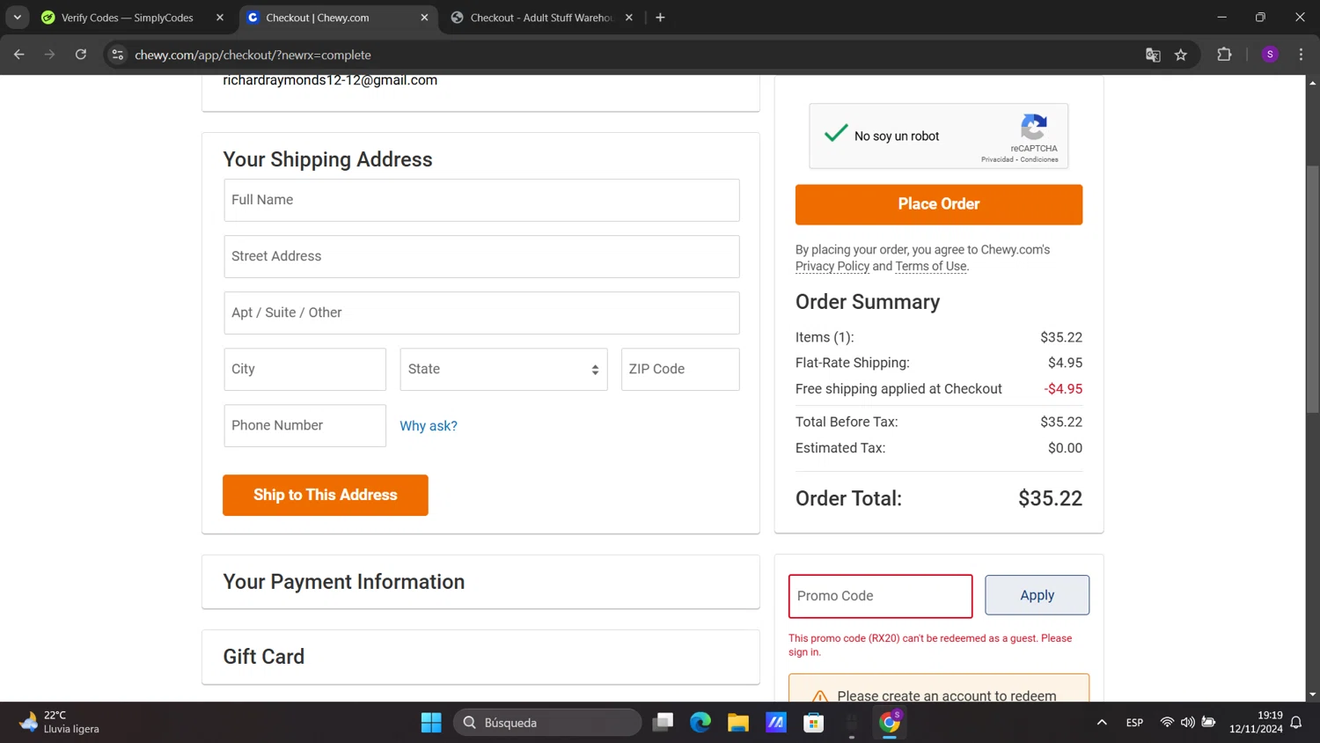Open the Extensions puzzle icon
The image size is (1320, 743).
tap(1224, 55)
